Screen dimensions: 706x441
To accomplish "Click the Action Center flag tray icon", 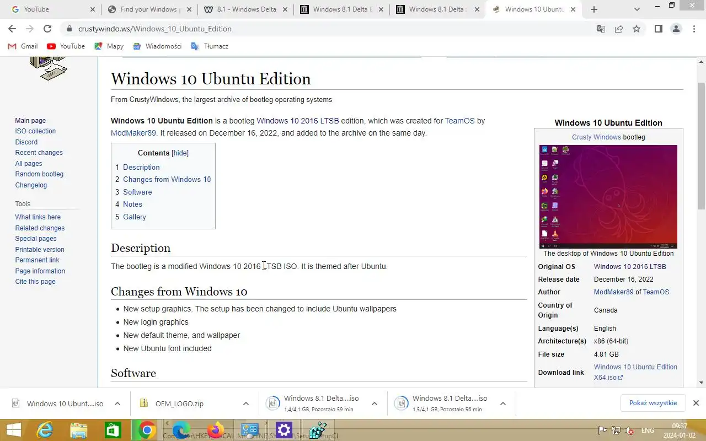I will (x=602, y=431).
